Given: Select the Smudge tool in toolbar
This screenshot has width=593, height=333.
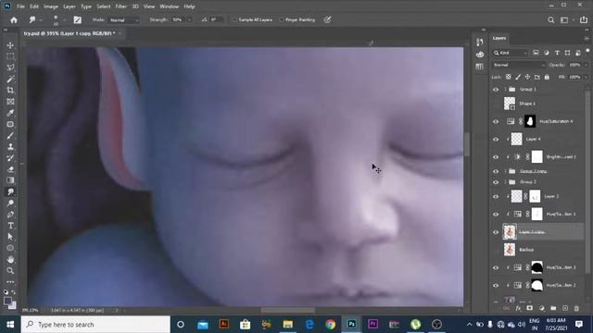Looking at the screenshot, I should [x=10, y=191].
